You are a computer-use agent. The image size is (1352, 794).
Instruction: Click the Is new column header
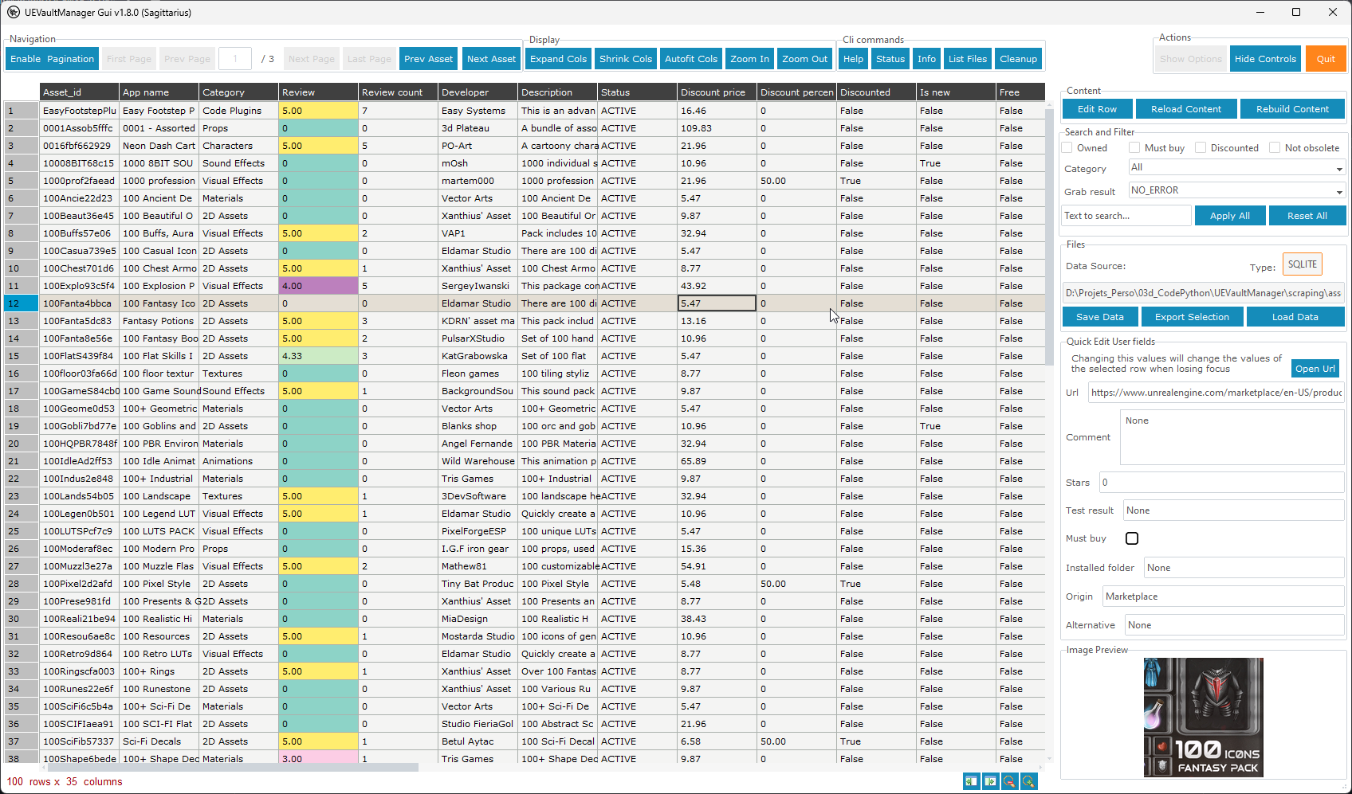pyautogui.click(x=957, y=92)
